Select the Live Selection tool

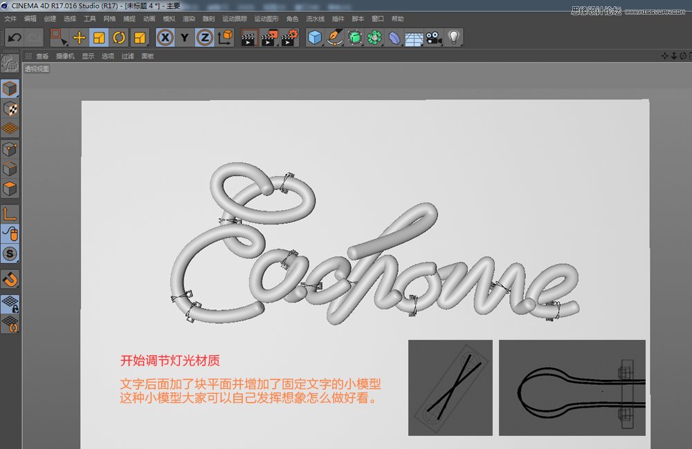pos(59,37)
